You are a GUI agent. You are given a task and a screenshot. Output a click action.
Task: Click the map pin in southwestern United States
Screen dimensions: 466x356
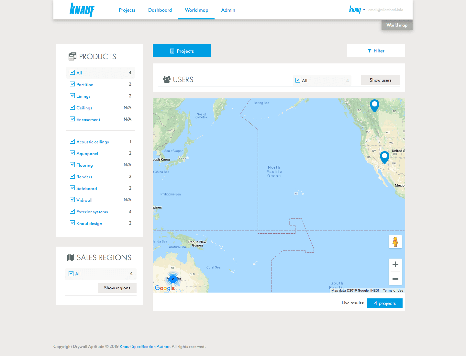(x=384, y=157)
